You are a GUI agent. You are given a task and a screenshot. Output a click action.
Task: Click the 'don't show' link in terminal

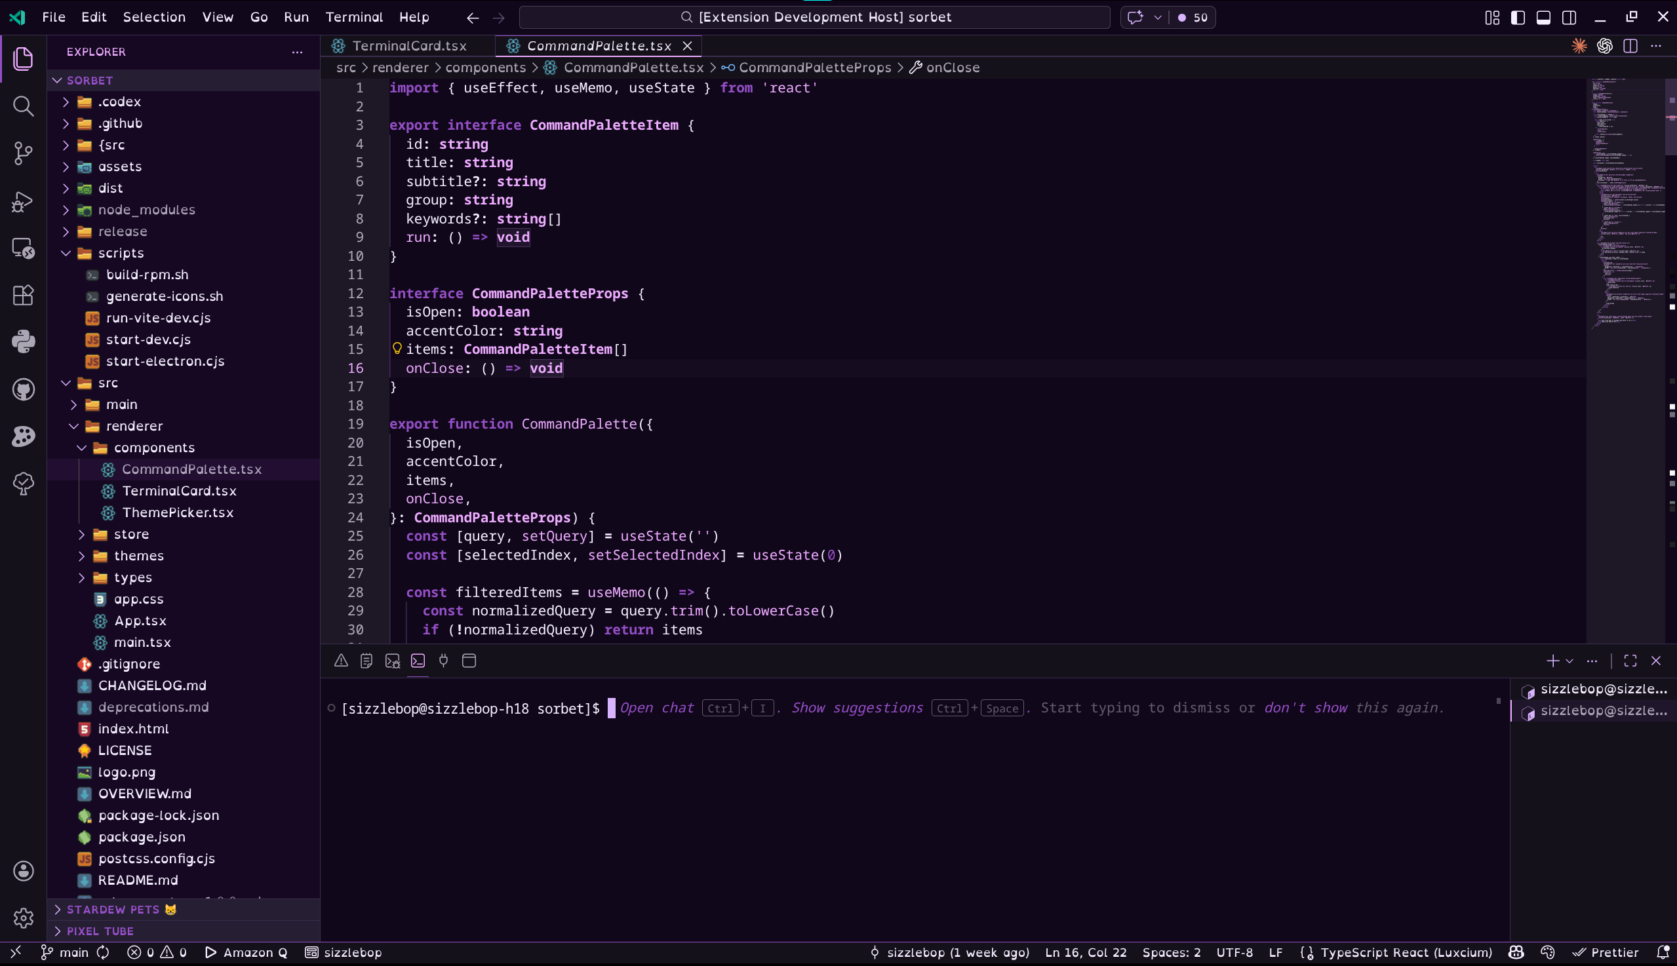point(1305,708)
